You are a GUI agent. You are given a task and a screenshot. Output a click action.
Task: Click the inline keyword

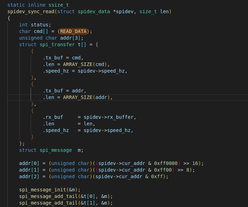37,5
